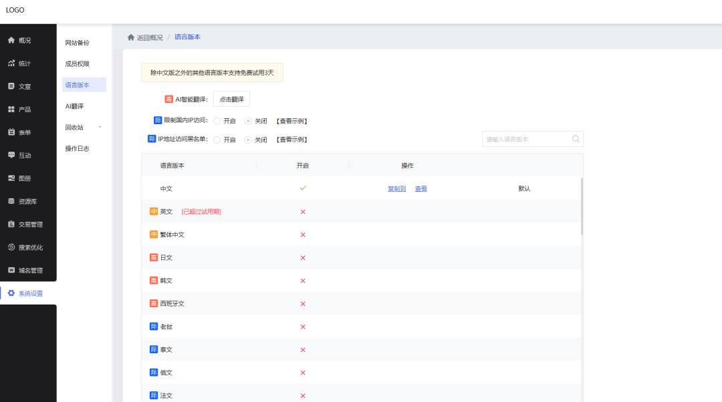Click the language table vertical scrollbar
Viewport: 722px width, 402px height.
click(582, 206)
